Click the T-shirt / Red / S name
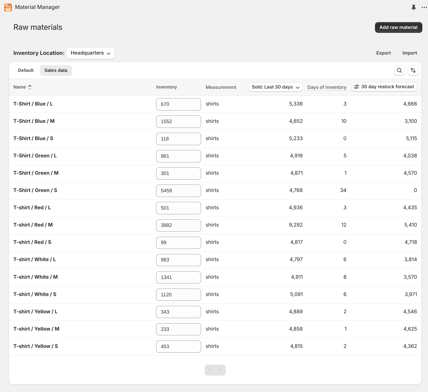This screenshot has width=428, height=392. (32, 242)
